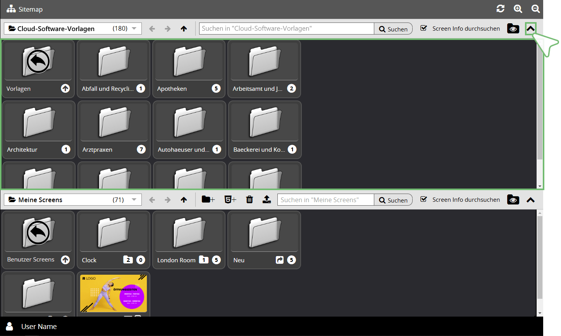This screenshot has height=336, width=561.
Task: Toggle Screen Info durchsuchen in Meine Screens panel
Action: point(424,199)
